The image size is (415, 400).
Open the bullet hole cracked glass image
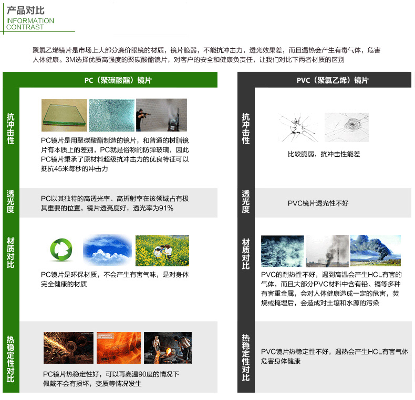pos(347,127)
